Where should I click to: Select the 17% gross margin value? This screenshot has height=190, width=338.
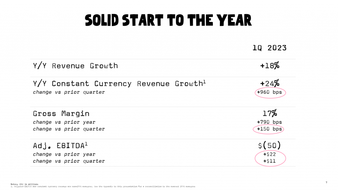pos(270,113)
